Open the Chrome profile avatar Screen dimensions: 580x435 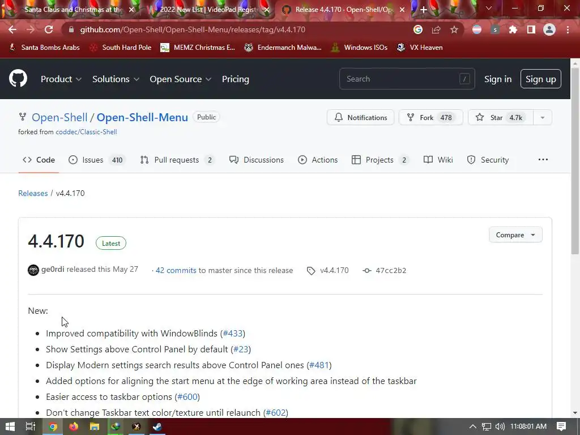click(549, 29)
